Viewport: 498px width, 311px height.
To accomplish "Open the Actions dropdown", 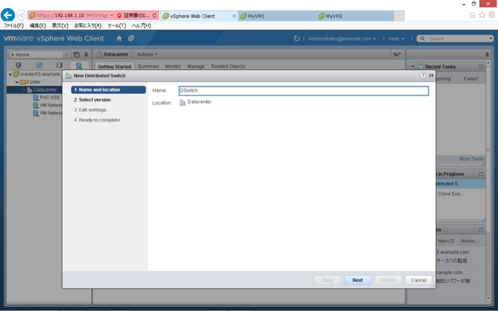I will click(148, 54).
